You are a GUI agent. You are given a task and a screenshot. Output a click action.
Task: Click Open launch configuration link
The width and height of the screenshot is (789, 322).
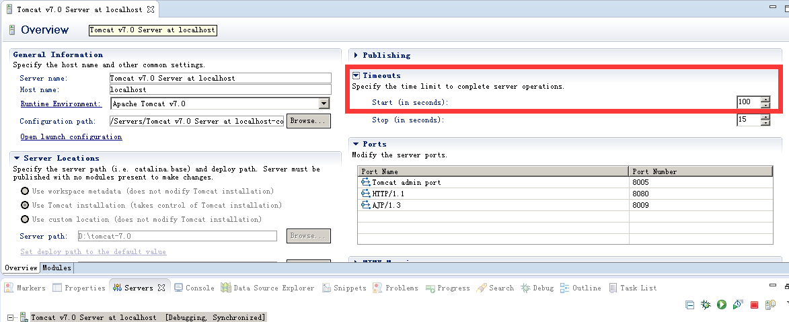(71, 137)
